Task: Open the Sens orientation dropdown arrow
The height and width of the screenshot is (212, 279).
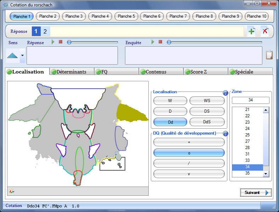Action: click(23, 55)
